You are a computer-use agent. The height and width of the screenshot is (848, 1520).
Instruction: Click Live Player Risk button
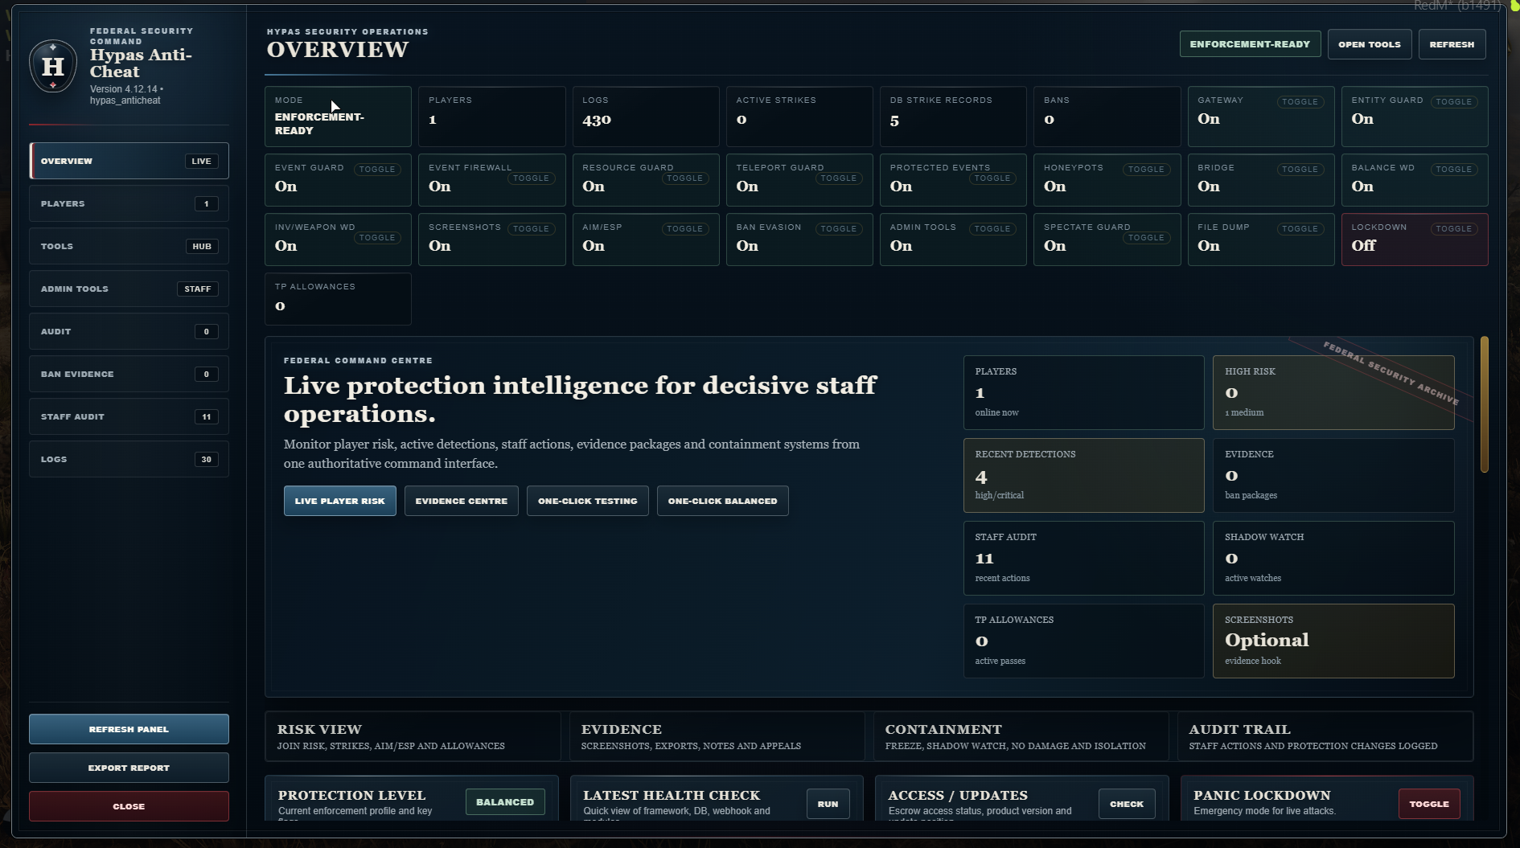pyautogui.click(x=339, y=501)
